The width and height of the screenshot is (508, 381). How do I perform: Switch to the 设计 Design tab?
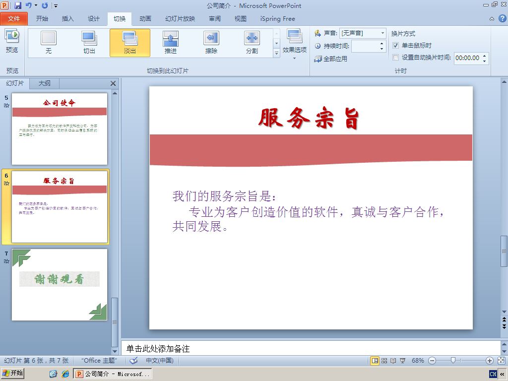(x=94, y=19)
